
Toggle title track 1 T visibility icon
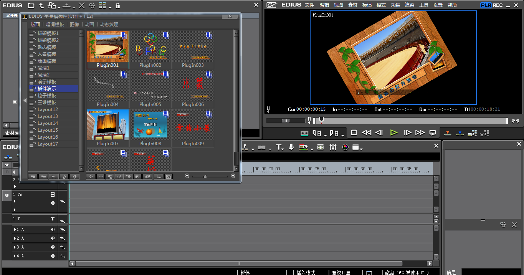(x=53, y=219)
